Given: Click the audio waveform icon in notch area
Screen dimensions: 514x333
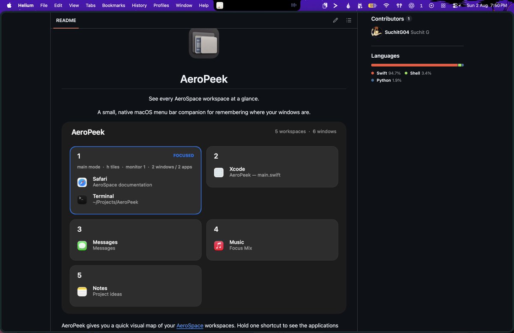Looking at the screenshot, I should 294,6.
